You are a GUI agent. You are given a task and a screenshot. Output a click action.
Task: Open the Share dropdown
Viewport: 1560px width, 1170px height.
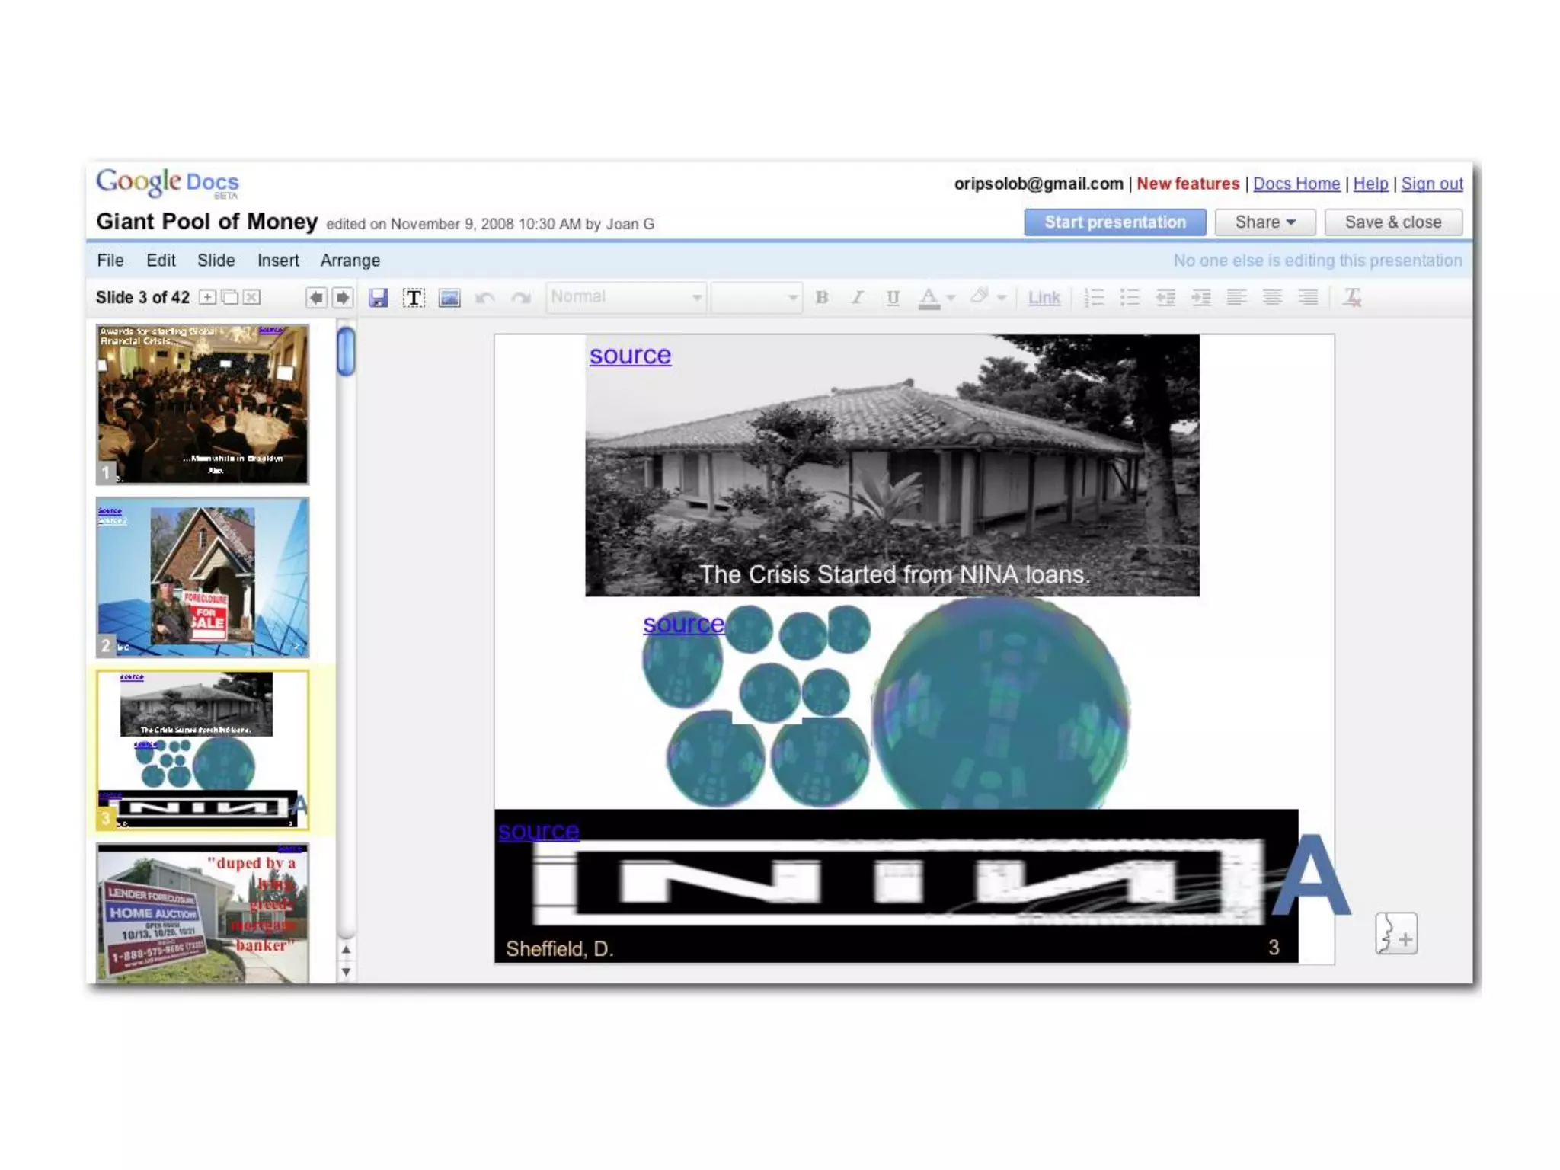click(x=1264, y=222)
